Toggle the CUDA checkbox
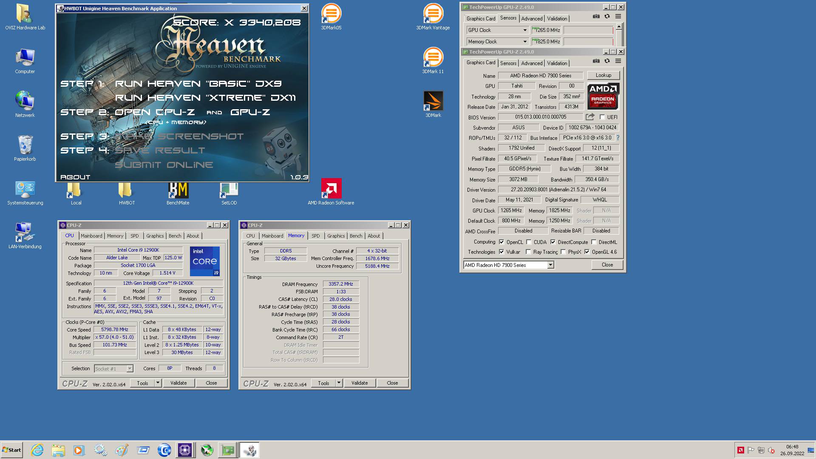This screenshot has height=459, width=816. pyautogui.click(x=529, y=242)
